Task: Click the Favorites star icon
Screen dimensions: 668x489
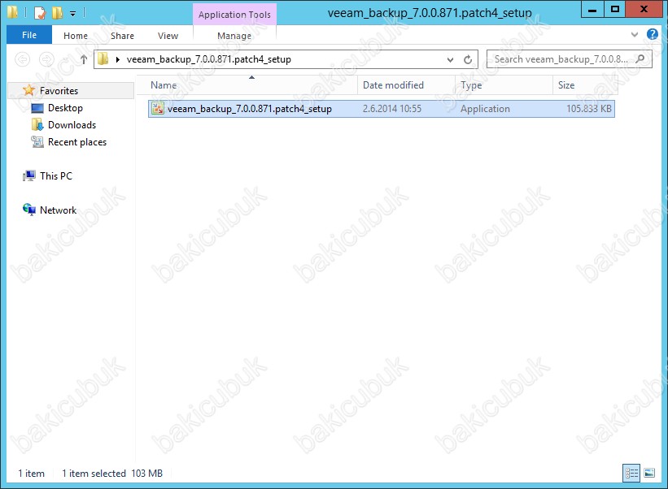Action: point(28,89)
